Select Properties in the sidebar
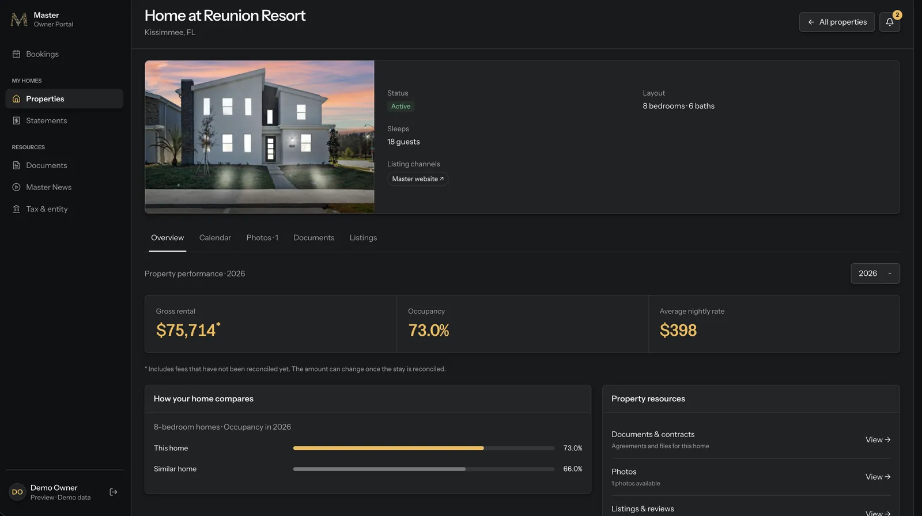Image resolution: width=922 pixels, height=516 pixels. pos(64,99)
